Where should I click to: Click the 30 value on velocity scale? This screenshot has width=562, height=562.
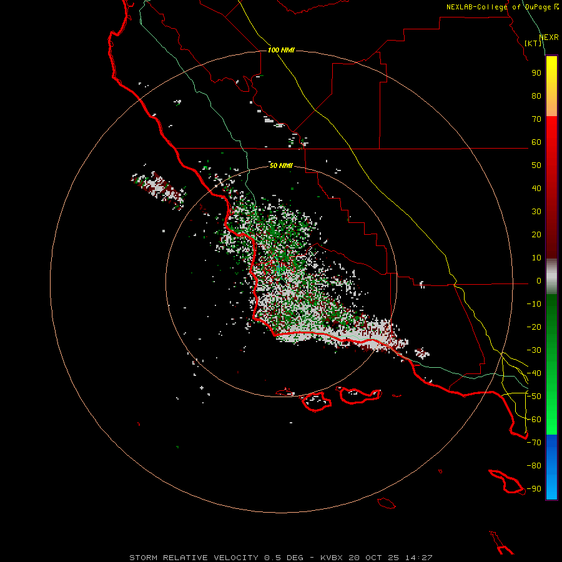click(536, 212)
